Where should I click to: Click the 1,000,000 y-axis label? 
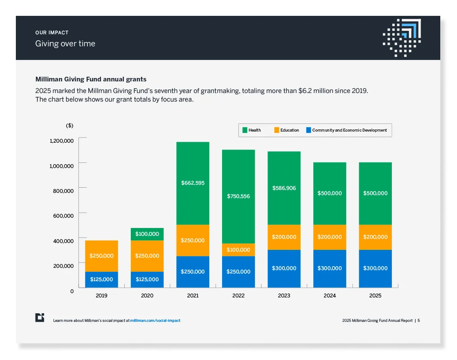[x=61, y=166]
